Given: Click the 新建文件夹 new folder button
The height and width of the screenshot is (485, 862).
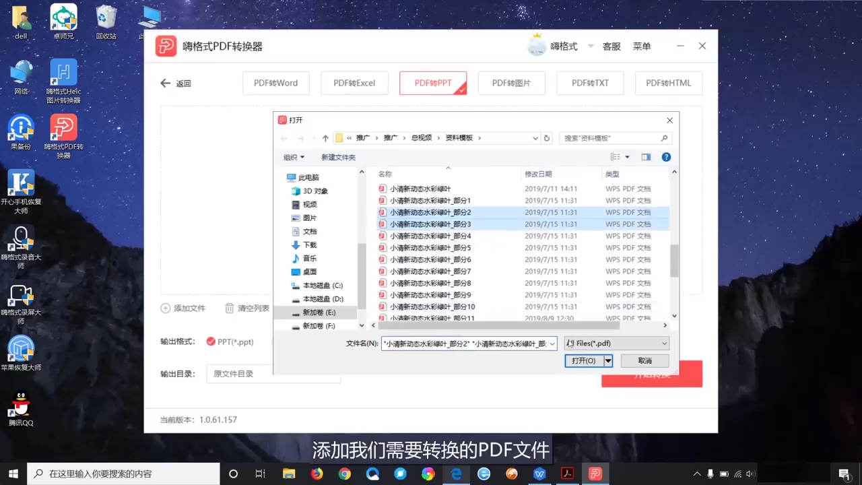Looking at the screenshot, I should [x=338, y=157].
